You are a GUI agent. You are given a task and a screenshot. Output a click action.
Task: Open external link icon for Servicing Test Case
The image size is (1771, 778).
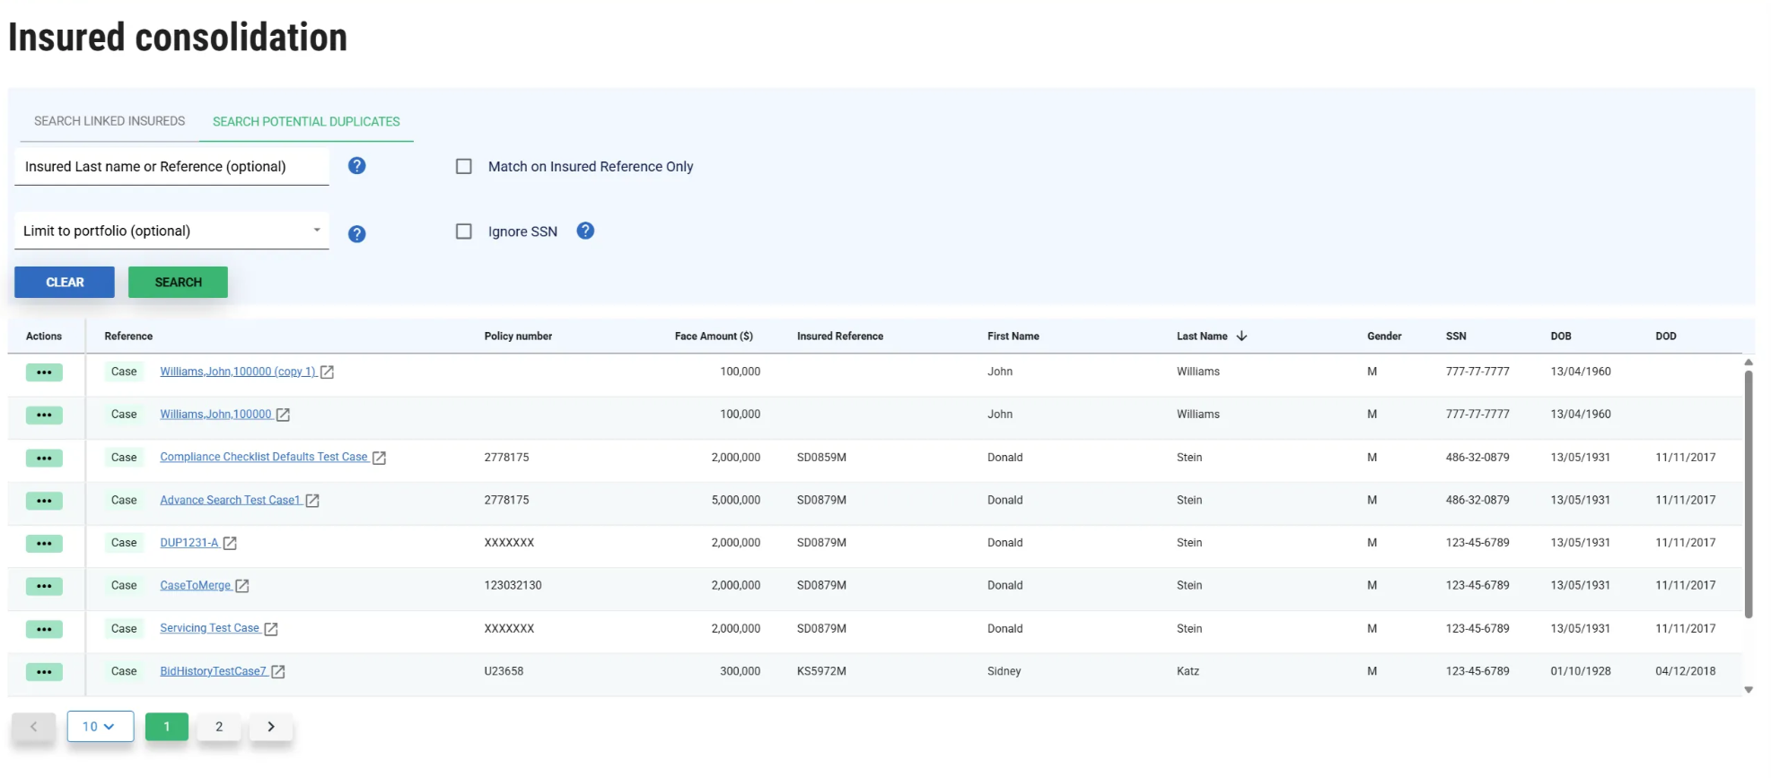271,629
